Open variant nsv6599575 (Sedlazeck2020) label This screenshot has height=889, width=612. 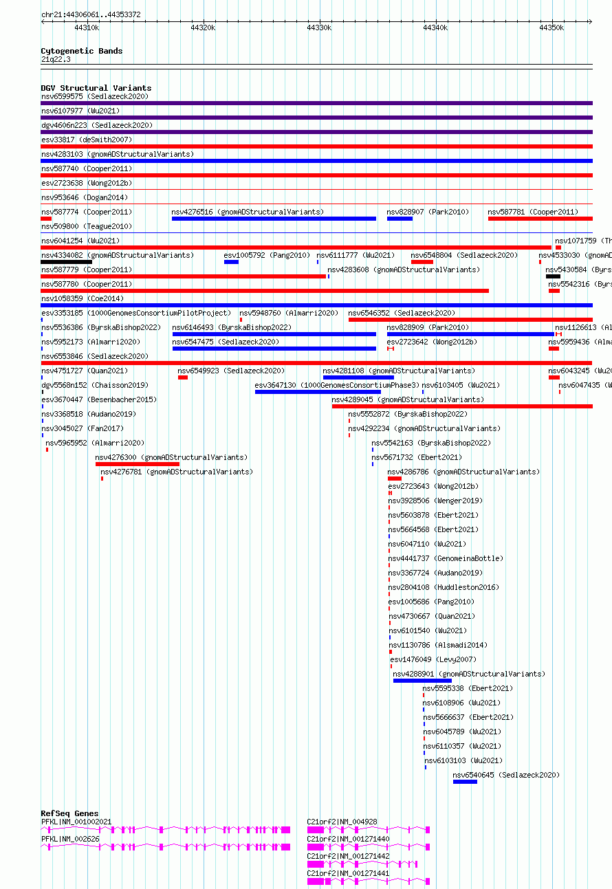click(96, 96)
